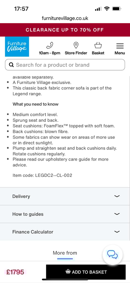Expand the Delivery section chevron
Screen dimensions: 130x283
(117, 196)
